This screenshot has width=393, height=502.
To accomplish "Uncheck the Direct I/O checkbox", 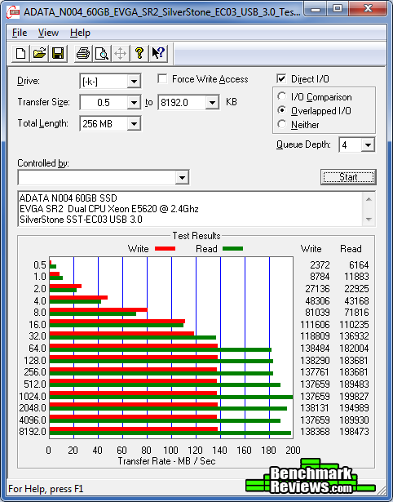I will point(281,78).
